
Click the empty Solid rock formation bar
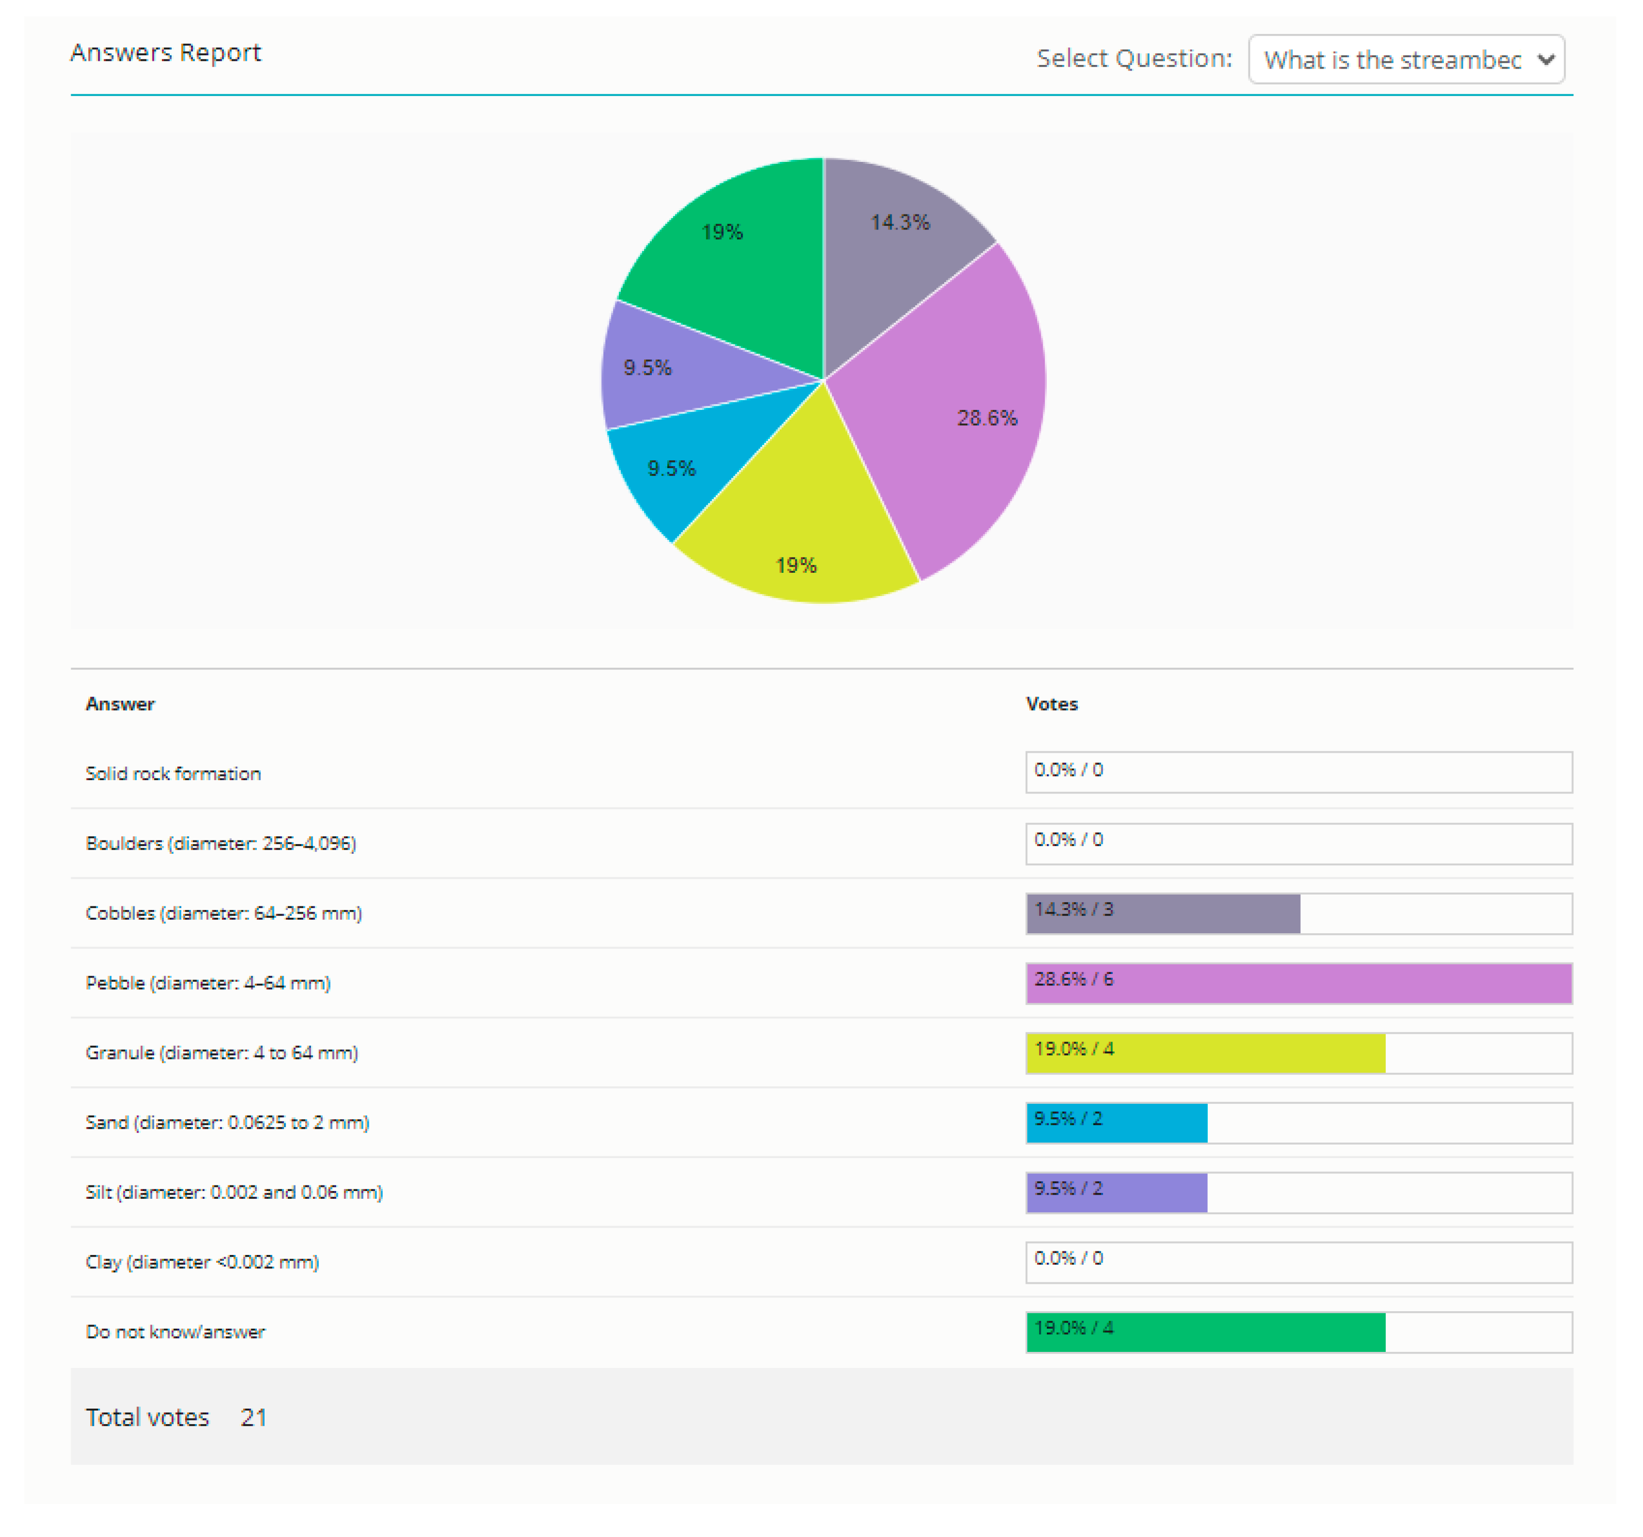[1299, 773]
